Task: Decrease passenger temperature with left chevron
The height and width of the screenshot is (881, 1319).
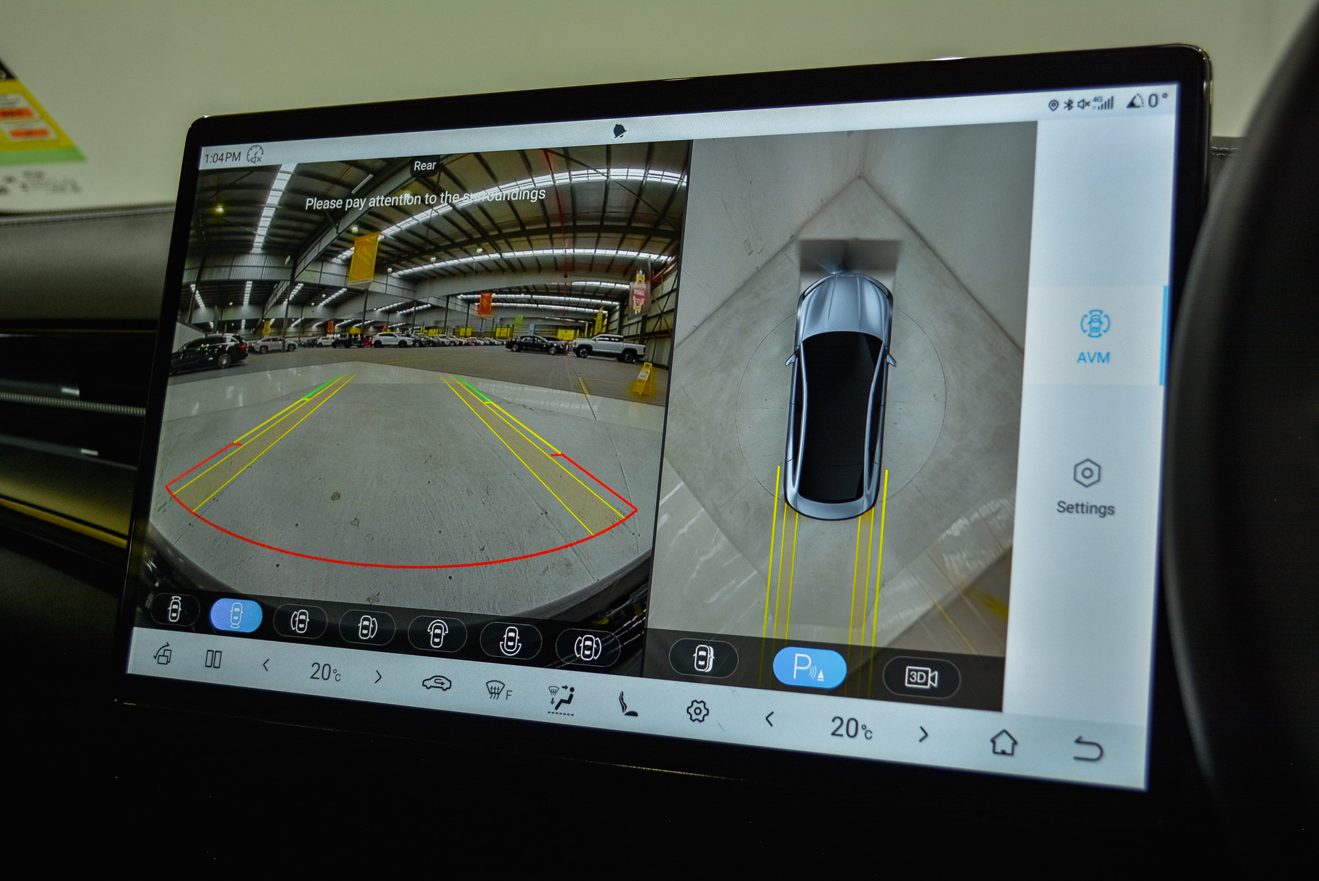Action: click(769, 719)
